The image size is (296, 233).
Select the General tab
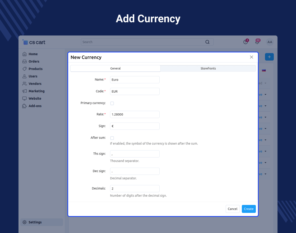pyautogui.click(x=115, y=68)
